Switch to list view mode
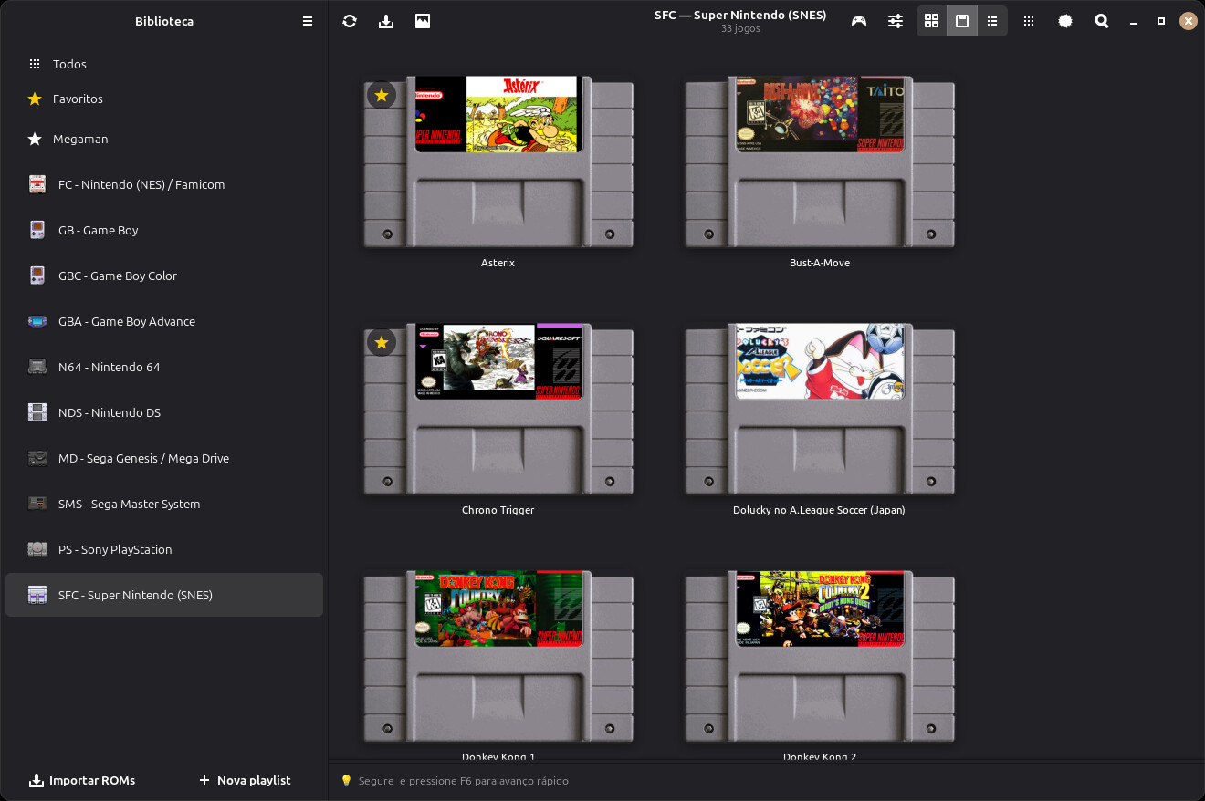 (992, 21)
